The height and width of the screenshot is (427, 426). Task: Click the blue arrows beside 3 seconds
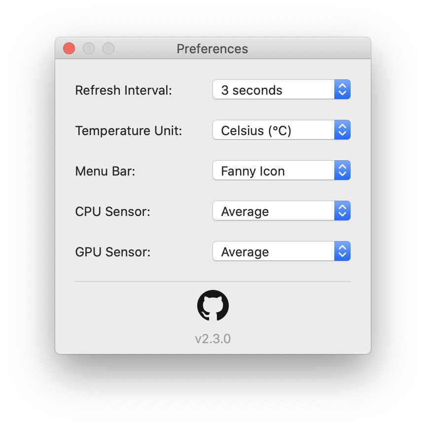[x=343, y=90]
